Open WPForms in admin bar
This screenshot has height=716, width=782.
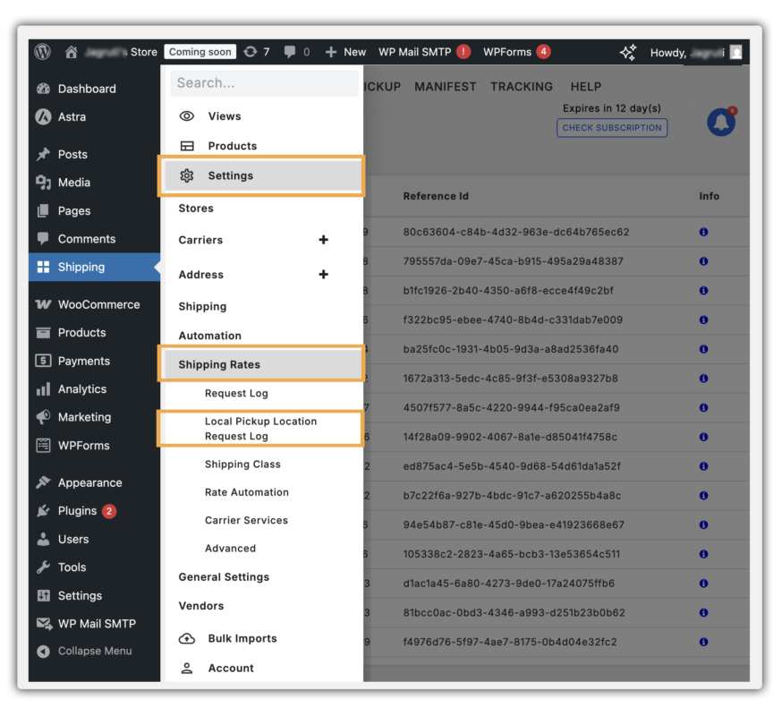pyautogui.click(x=516, y=52)
